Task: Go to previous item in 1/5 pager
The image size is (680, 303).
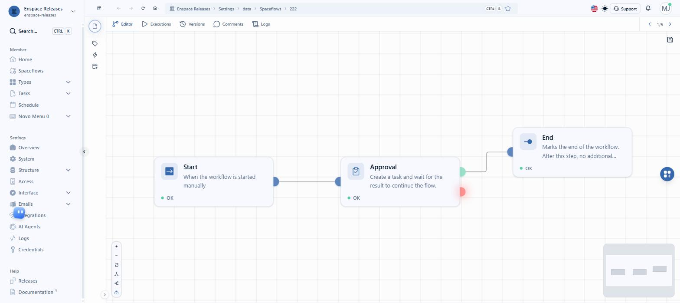Action: pos(650,24)
